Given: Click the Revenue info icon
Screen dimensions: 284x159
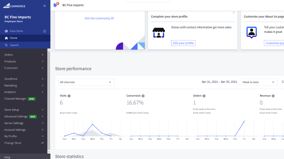Looking at the screenshot, I should pyautogui.click(x=273, y=96).
